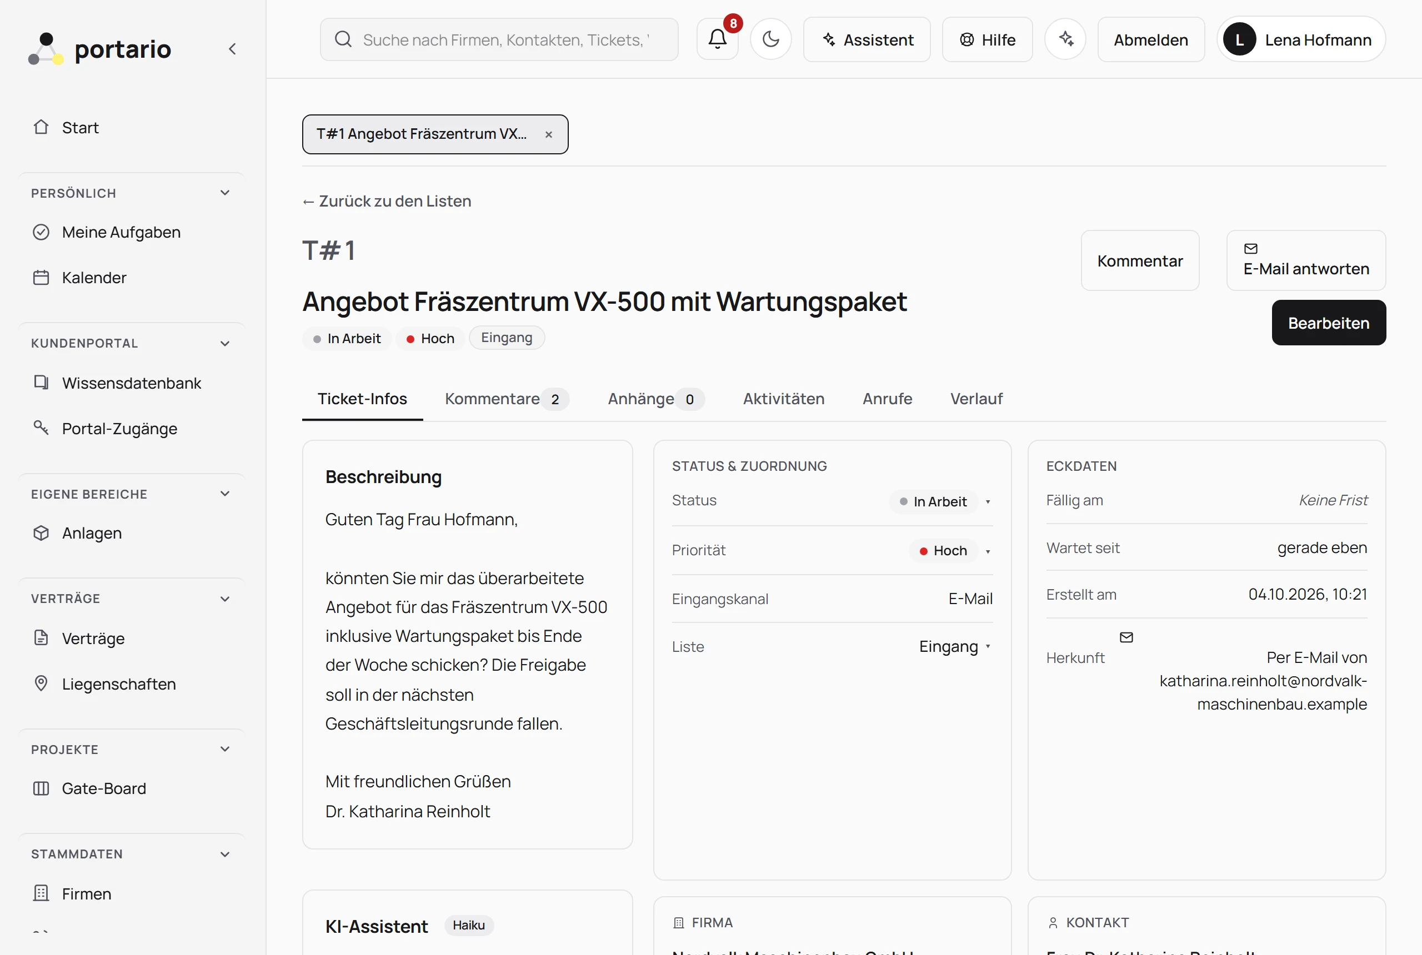This screenshot has height=955, width=1422.
Task: Open Meine Aufgaben
Action: 132,232
